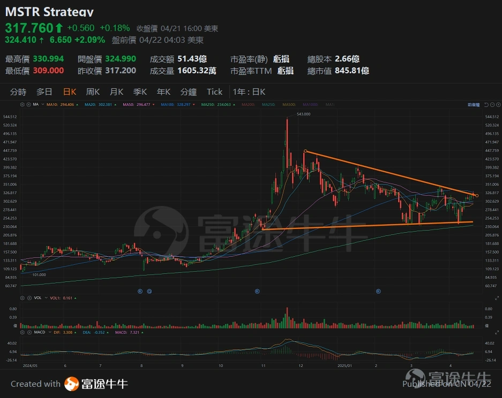Select the 周K chart tab
Viewport: 502px width, 398px height.
click(93, 92)
